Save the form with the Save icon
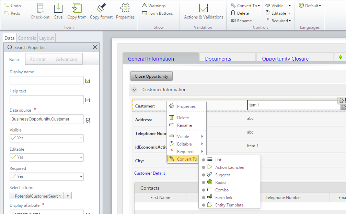This screenshot has height=214, width=346. click(x=58, y=8)
